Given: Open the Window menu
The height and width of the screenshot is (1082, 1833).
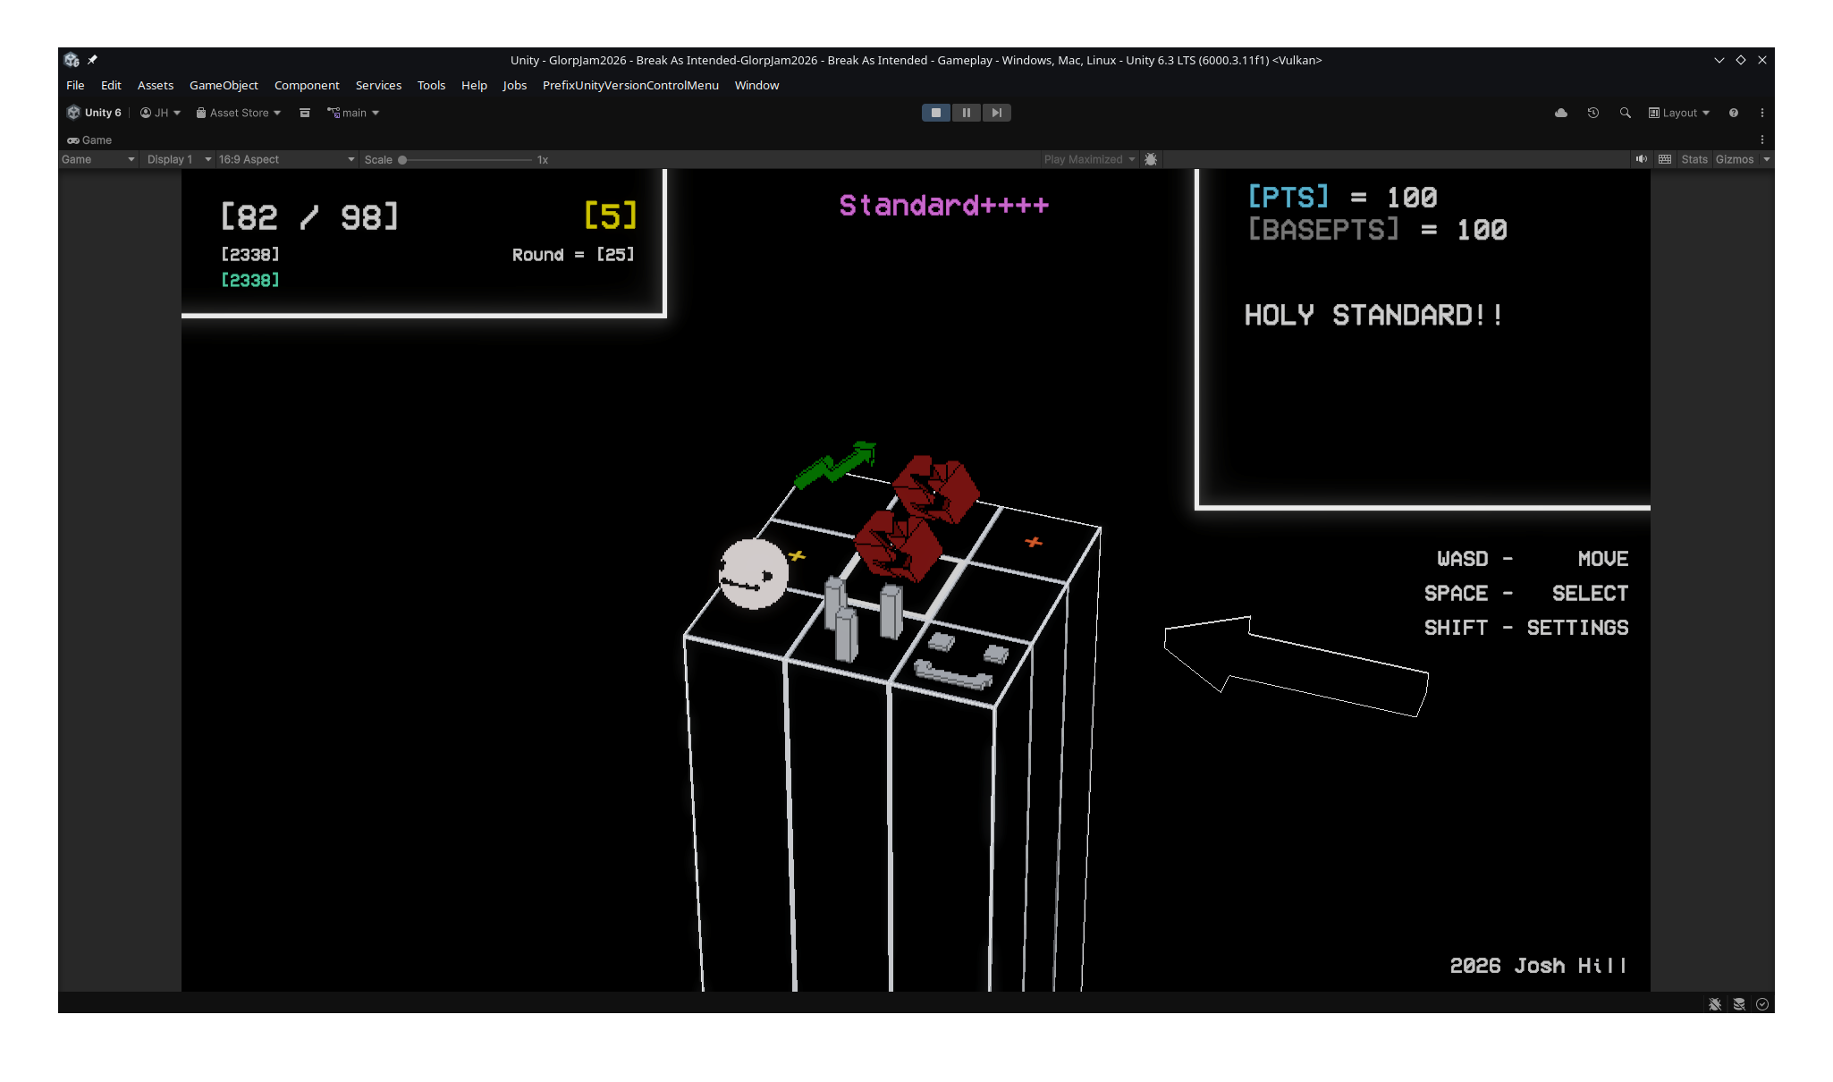Looking at the screenshot, I should pos(756,85).
